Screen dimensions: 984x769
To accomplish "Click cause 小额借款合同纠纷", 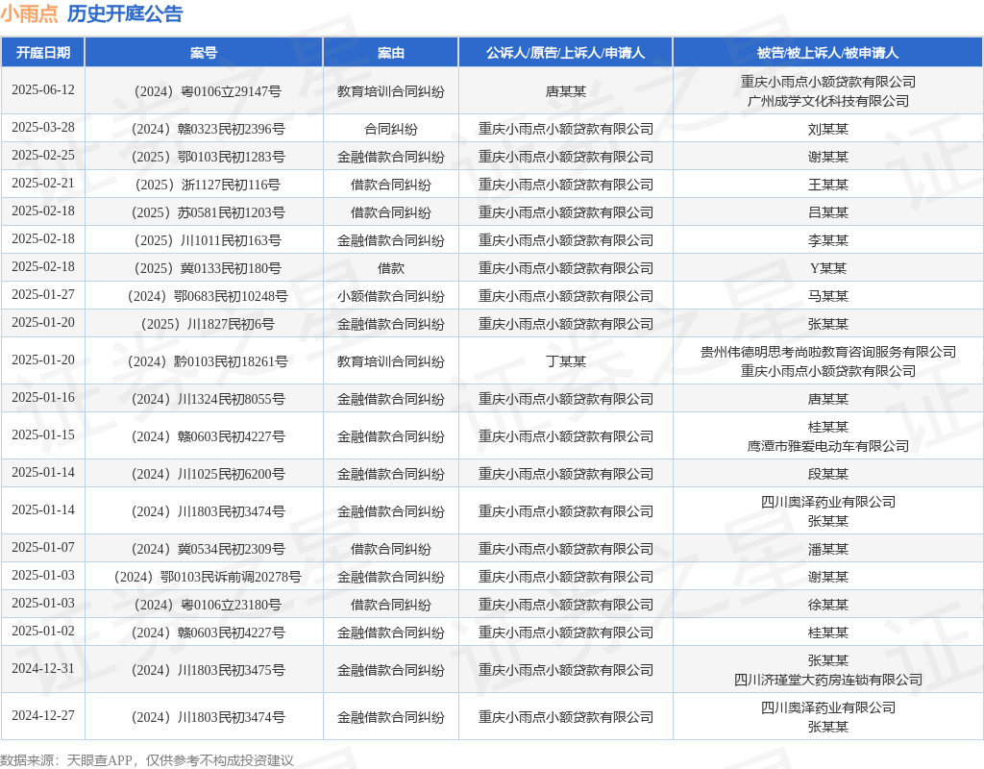I will [x=391, y=296].
